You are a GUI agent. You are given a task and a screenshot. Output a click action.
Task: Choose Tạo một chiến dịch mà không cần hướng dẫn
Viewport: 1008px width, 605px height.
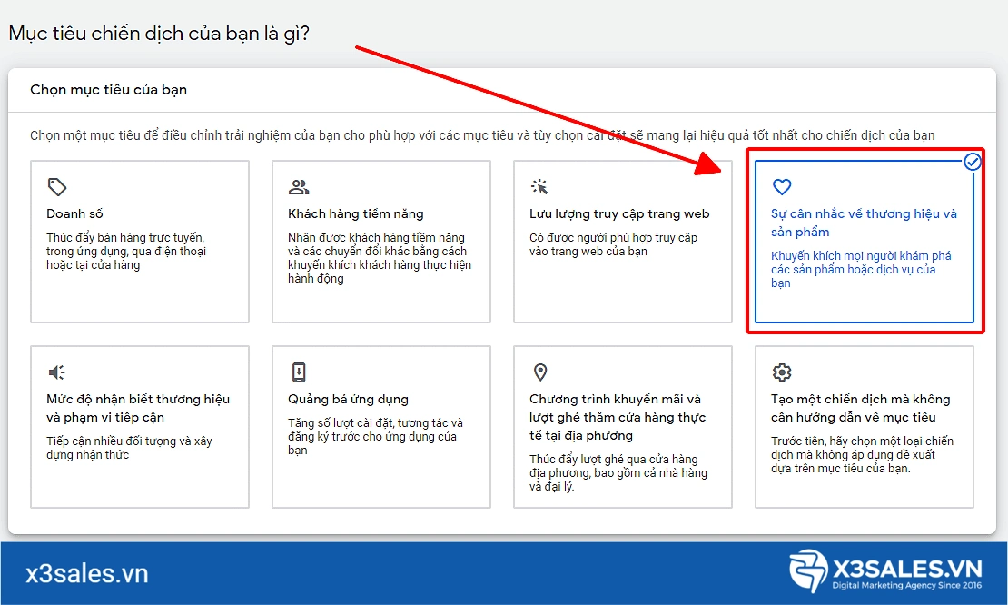(x=860, y=408)
